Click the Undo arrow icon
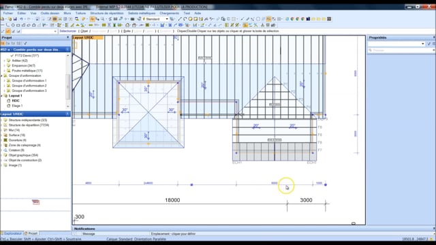The image size is (436, 245). click(x=21, y=19)
